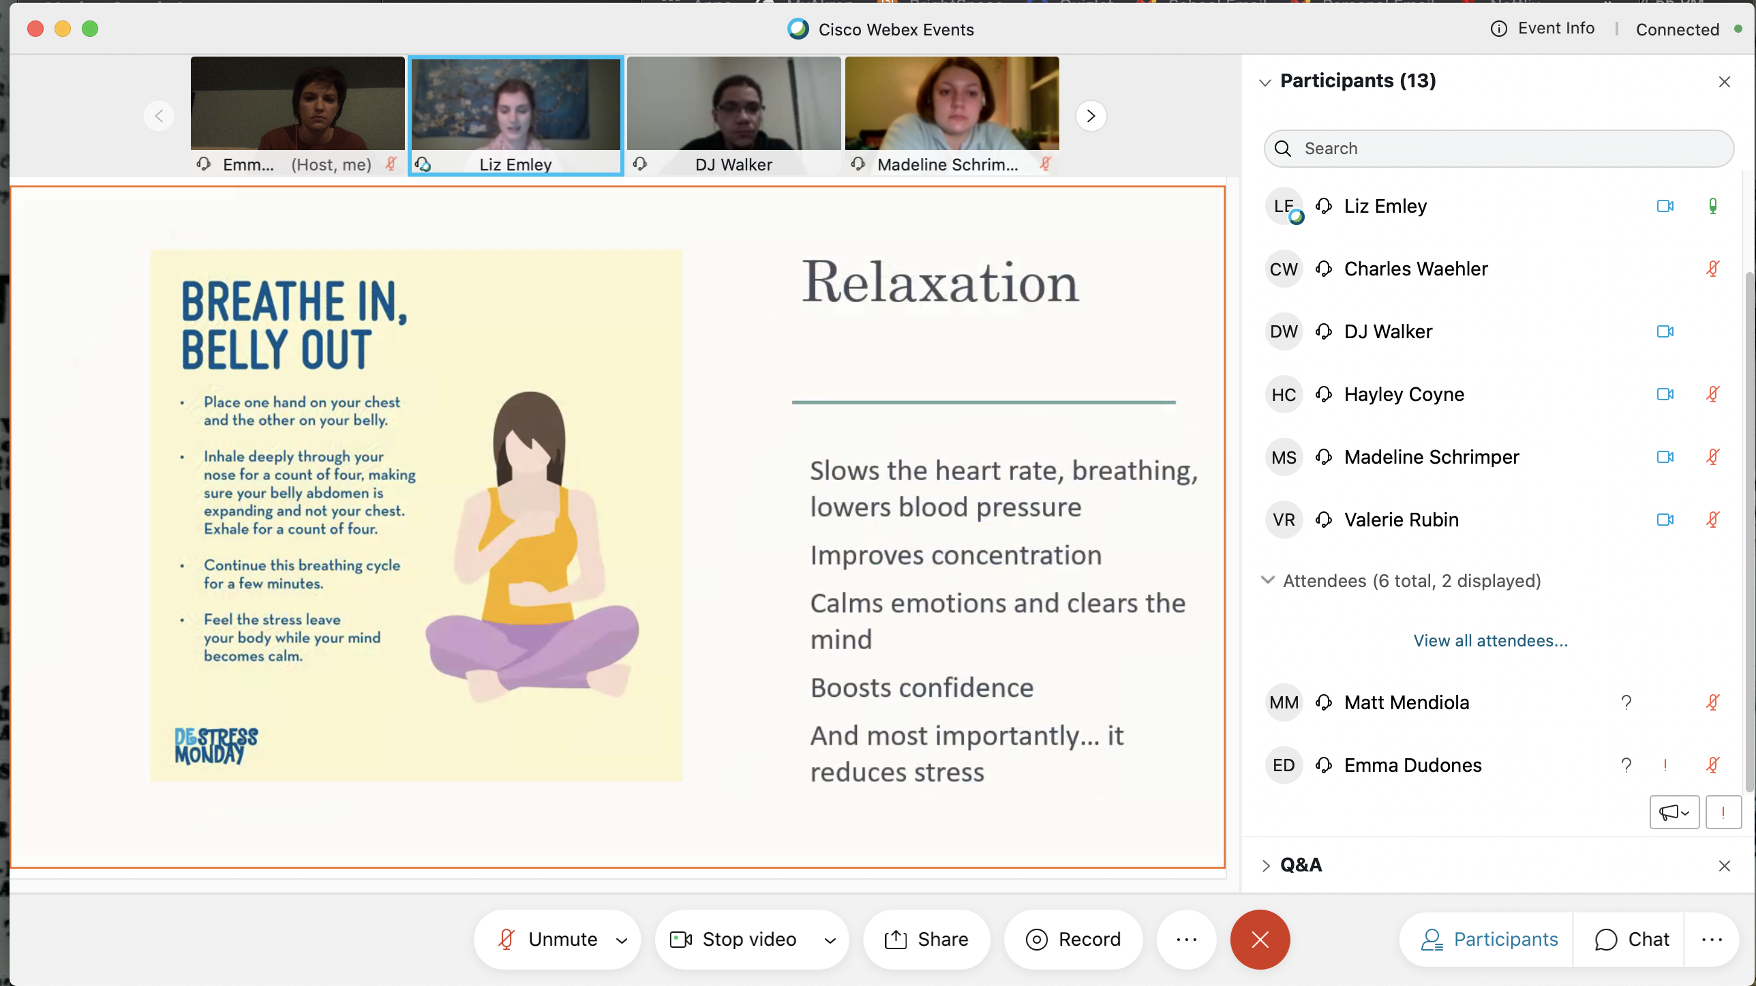Click Valerie Rubin's video camera icon
The width and height of the screenshot is (1756, 986).
(x=1665, y=520)
